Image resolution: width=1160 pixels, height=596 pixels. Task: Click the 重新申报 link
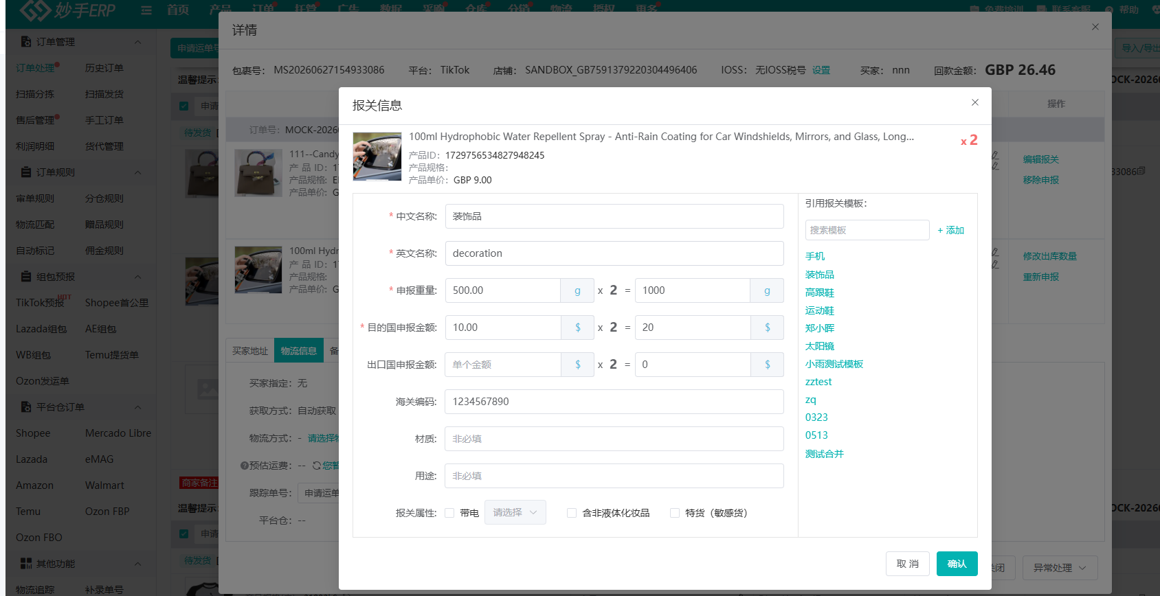point(1041,277)
